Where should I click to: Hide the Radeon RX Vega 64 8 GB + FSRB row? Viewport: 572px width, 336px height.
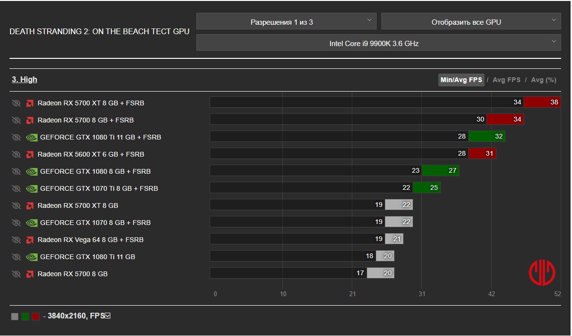17,240
